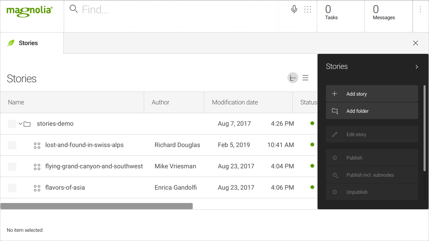Switch to list view using the lines icon

[x=305, y=78]
